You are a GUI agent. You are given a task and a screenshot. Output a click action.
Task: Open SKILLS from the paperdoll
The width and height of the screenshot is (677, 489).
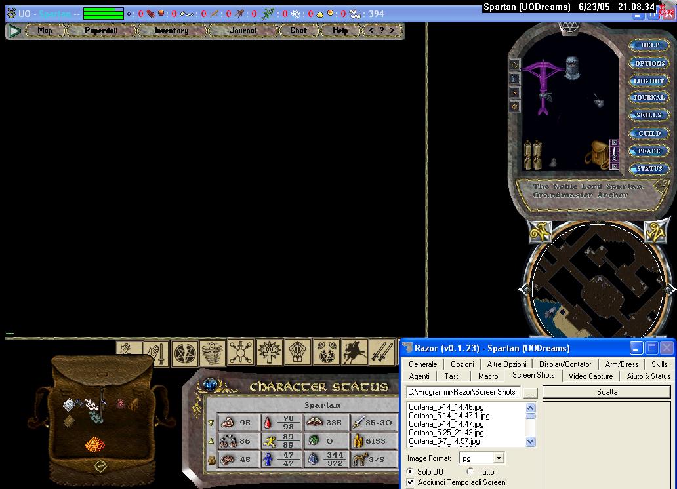(x=649, y=115)
